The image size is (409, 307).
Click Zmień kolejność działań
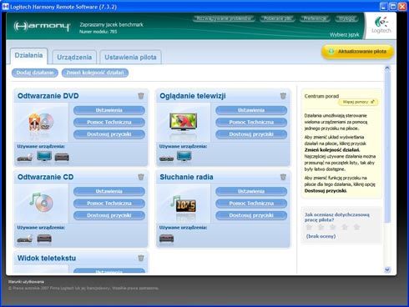coord(95,73)
